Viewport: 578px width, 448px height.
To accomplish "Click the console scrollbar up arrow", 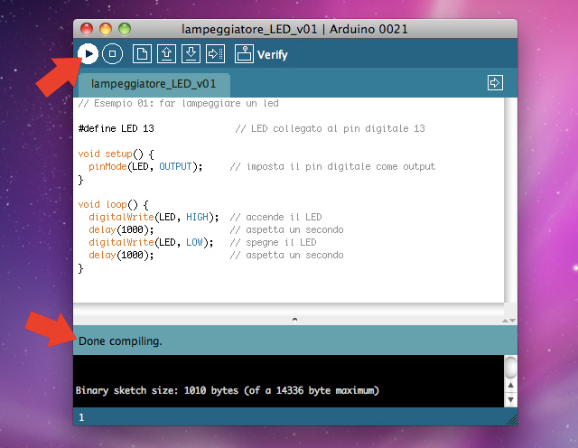I will coord(510,386).
